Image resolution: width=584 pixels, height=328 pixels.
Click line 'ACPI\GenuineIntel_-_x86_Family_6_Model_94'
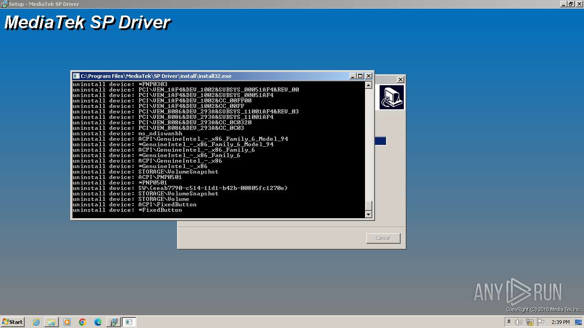click(213, 139)
